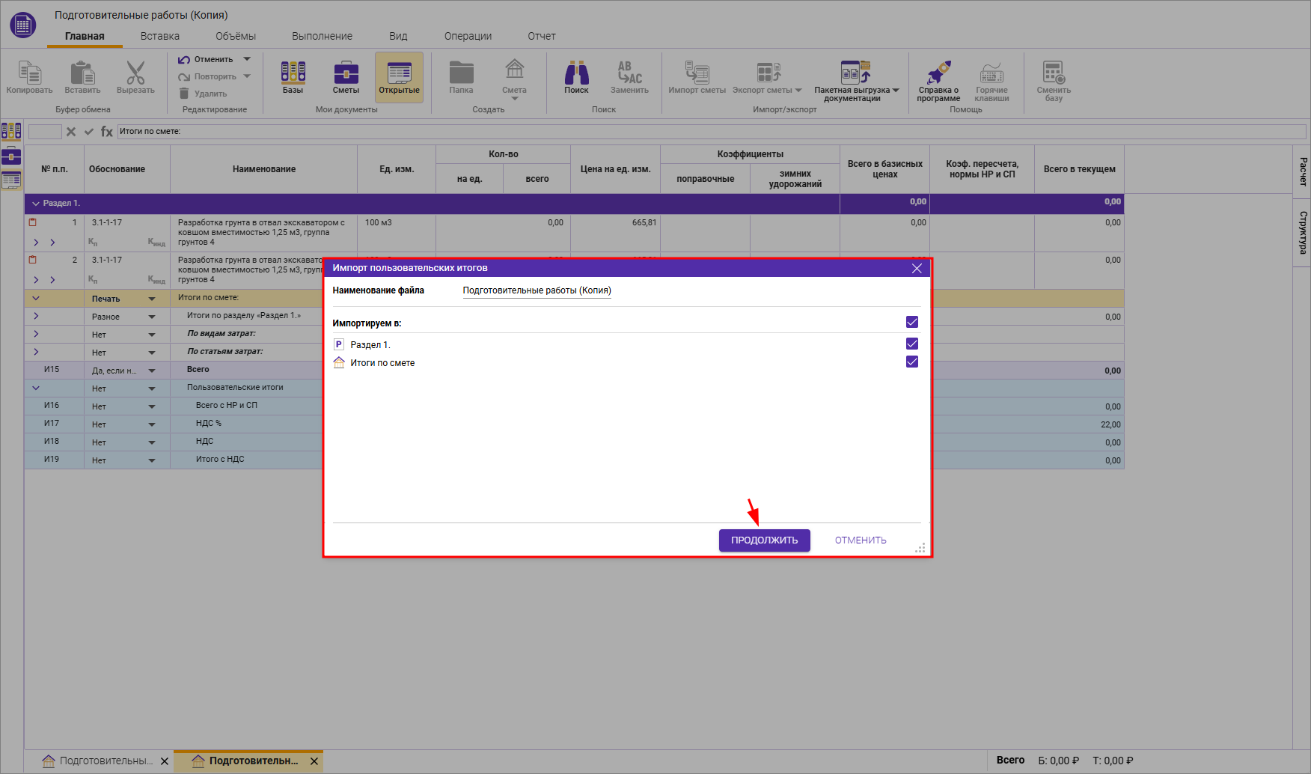
Task: Open the Разное row dropdown arrow
Action: pos(152,317)
